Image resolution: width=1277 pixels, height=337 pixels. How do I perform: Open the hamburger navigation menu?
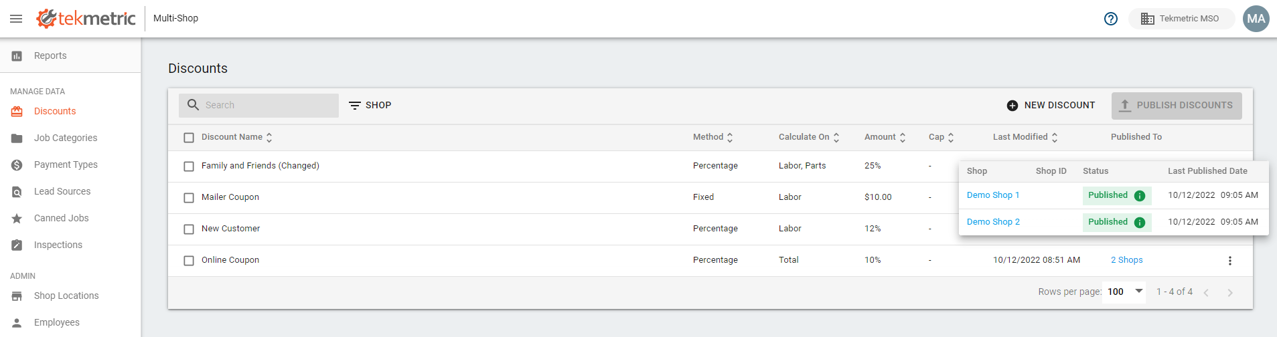tap(16, 19)
